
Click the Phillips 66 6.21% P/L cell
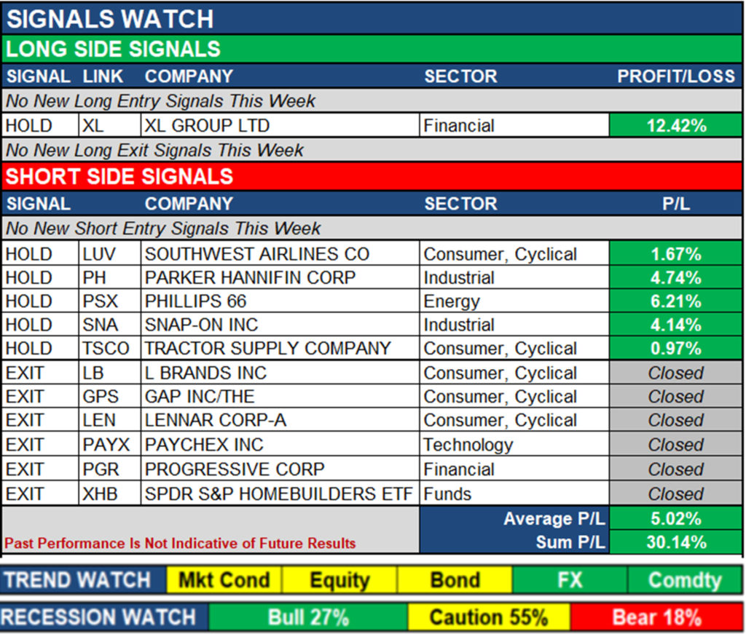point(675,301)
